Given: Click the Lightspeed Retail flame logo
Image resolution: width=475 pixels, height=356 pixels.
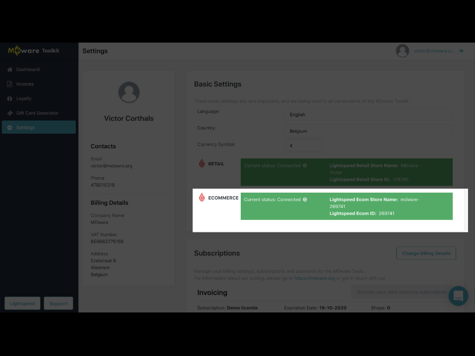Looking at the screenshot, I should (202, 163).
